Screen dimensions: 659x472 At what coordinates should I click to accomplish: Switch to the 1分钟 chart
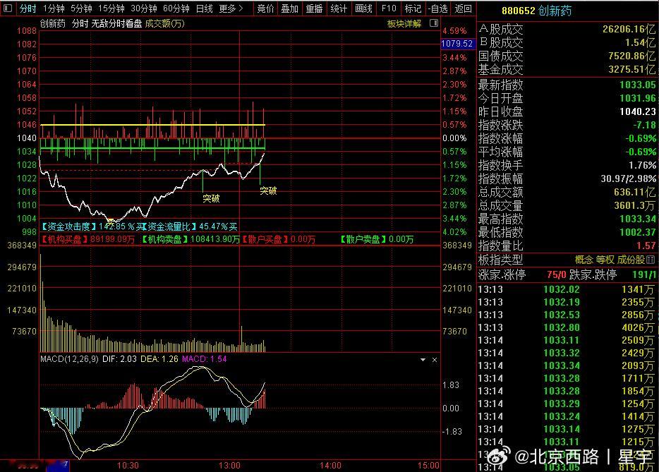[54, 8]
